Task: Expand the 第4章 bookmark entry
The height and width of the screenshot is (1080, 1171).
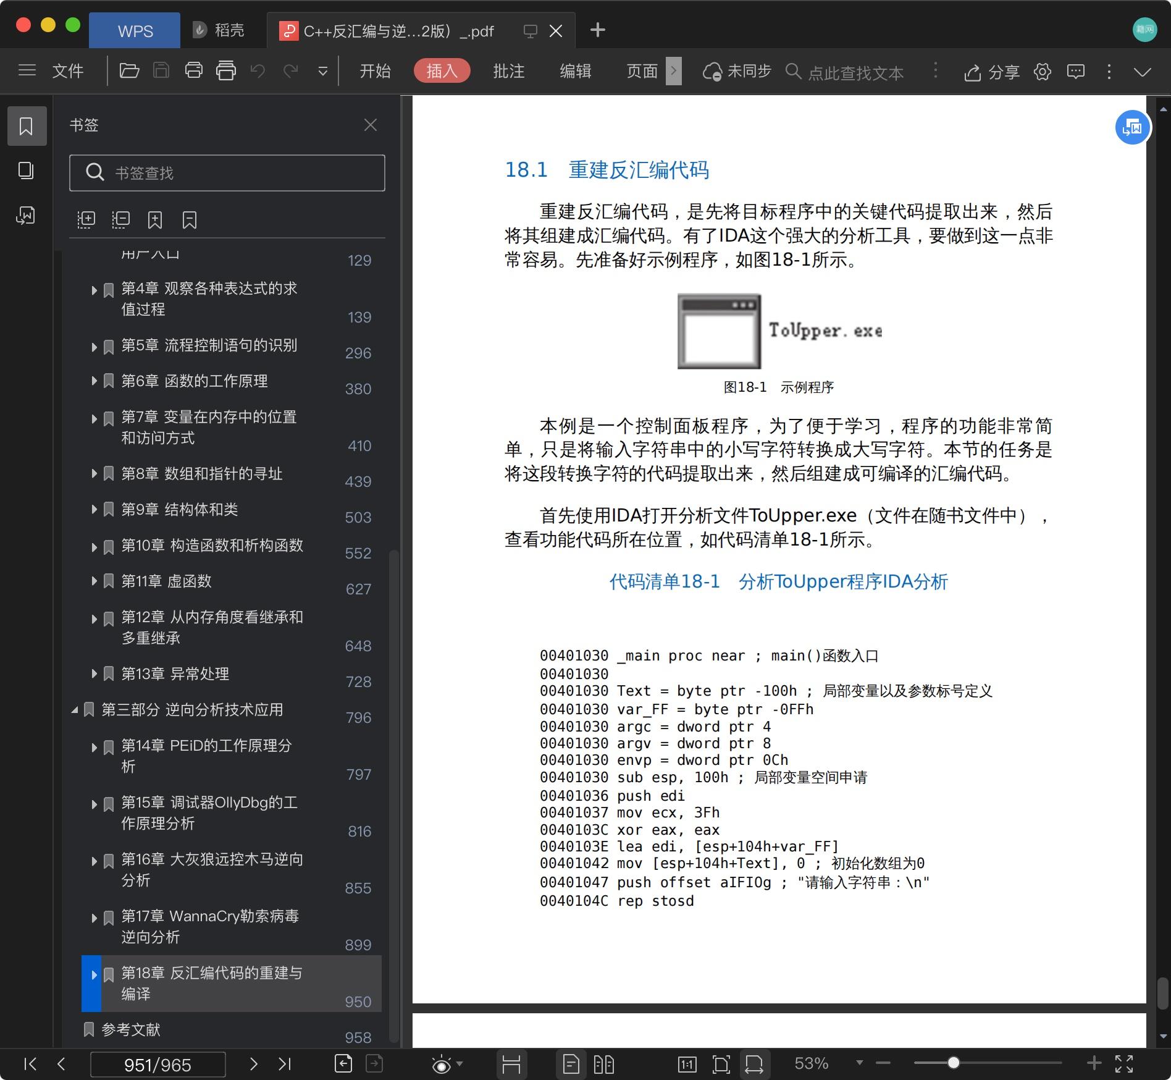Action: [94, 290]
